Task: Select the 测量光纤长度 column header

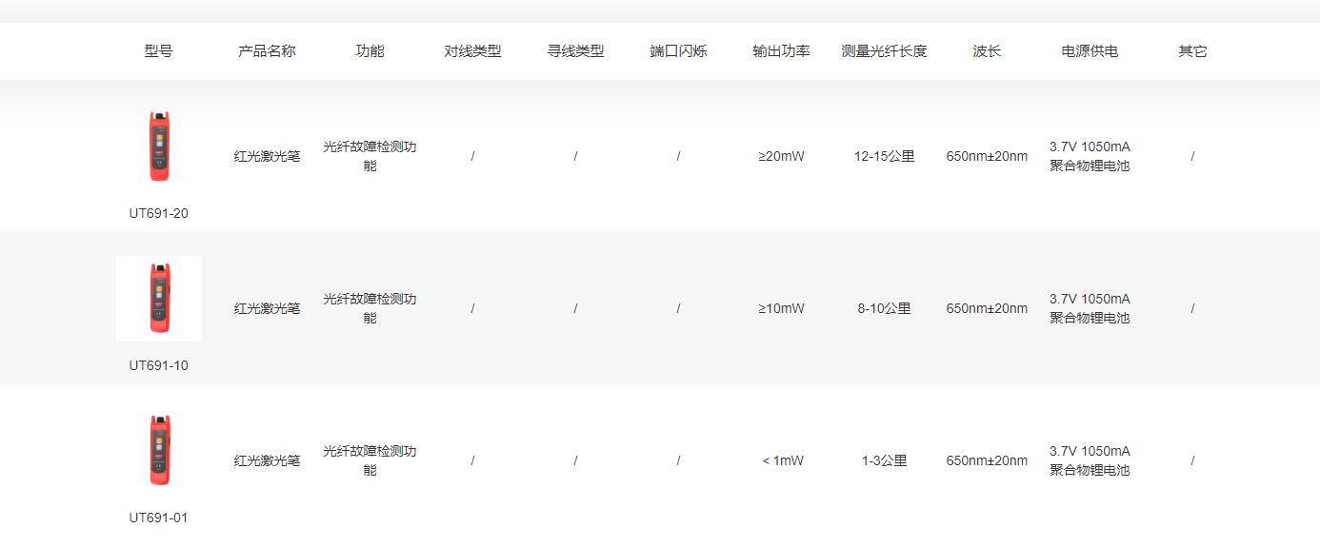Action: coord(884,51)
